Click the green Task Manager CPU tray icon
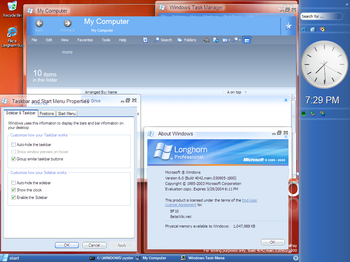 pos(304,114)
